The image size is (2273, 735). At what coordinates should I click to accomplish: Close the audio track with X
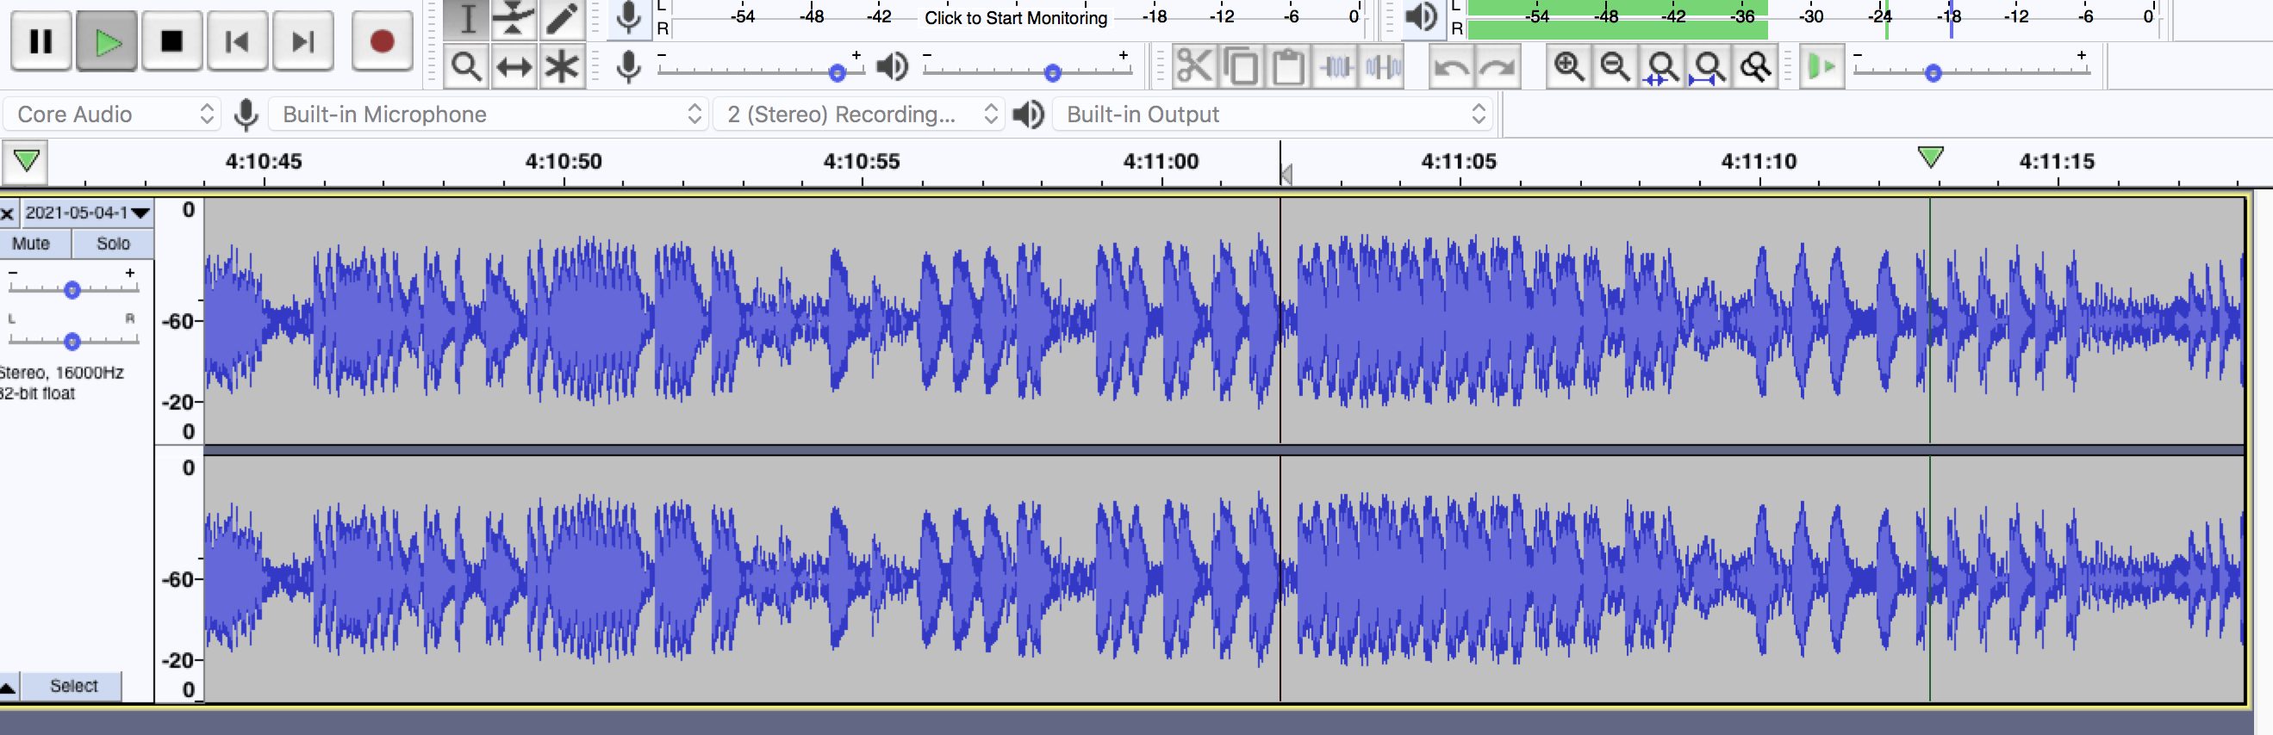click(8, 213)
